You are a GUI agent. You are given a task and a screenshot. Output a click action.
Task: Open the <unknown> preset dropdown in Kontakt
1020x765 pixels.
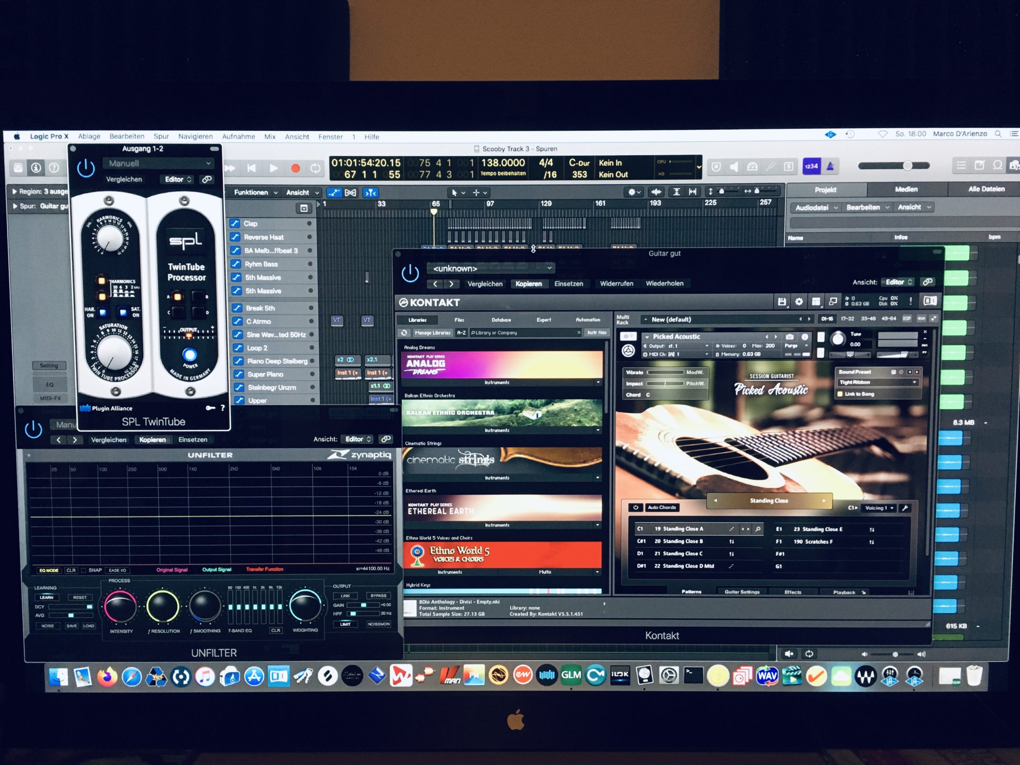pos(490,268)
